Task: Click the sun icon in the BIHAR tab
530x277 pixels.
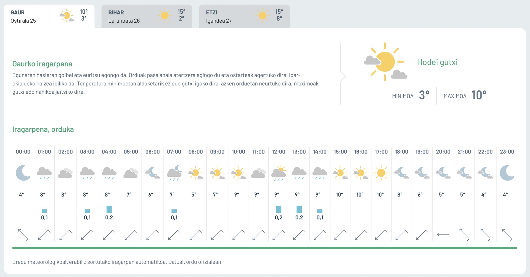Action: 165,15
